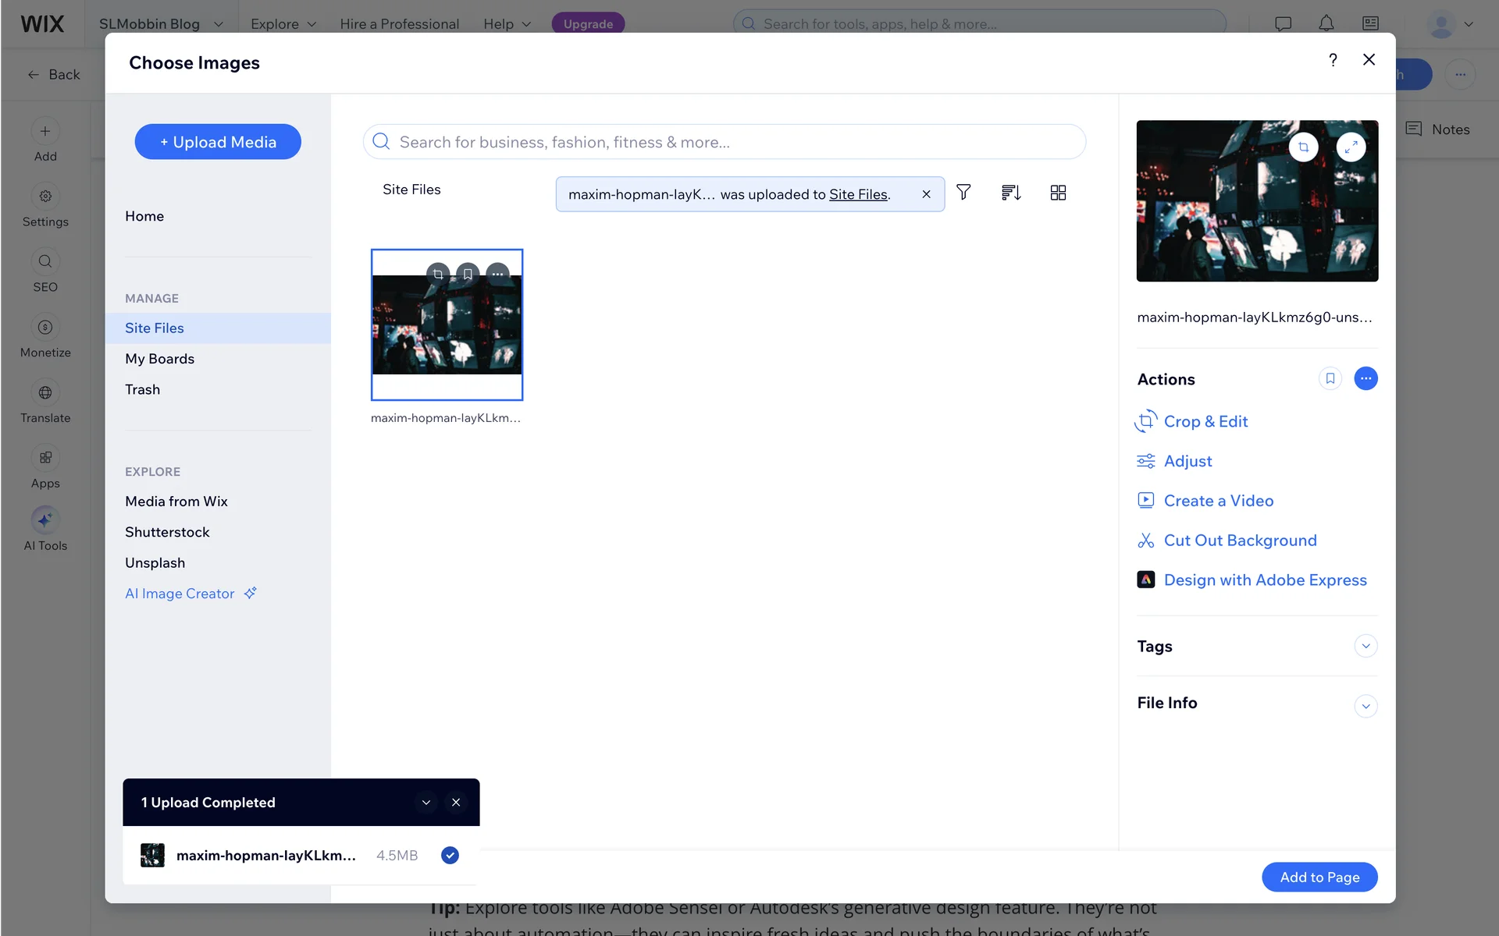The height and width of the screenshot is (936, 1499).
Task: Expand the File Info section
Action: tap(1365, 706)
